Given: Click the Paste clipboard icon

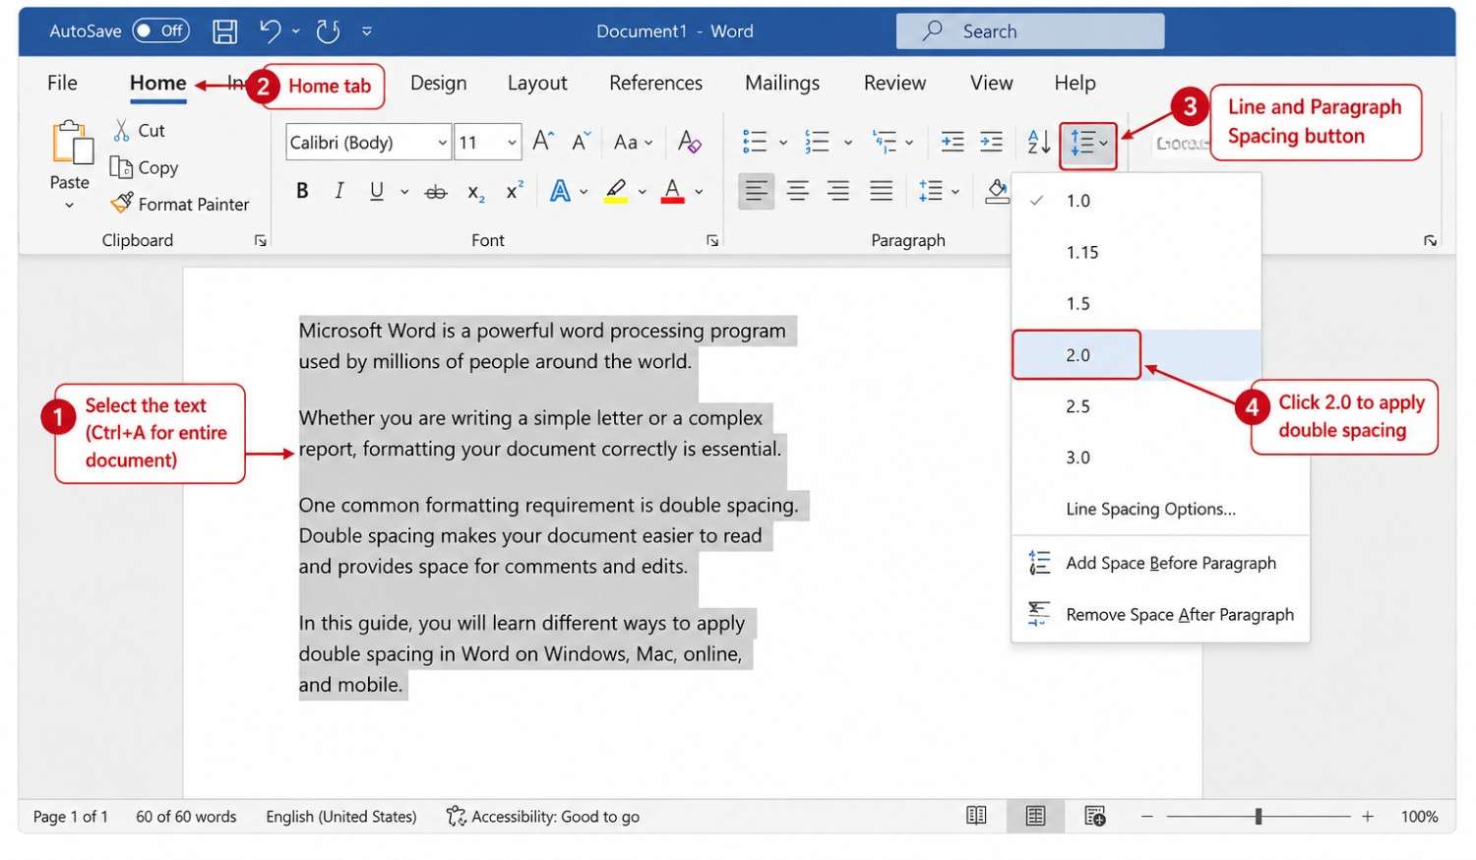Looking at the screenshot, I should click(x=72, y=143).
